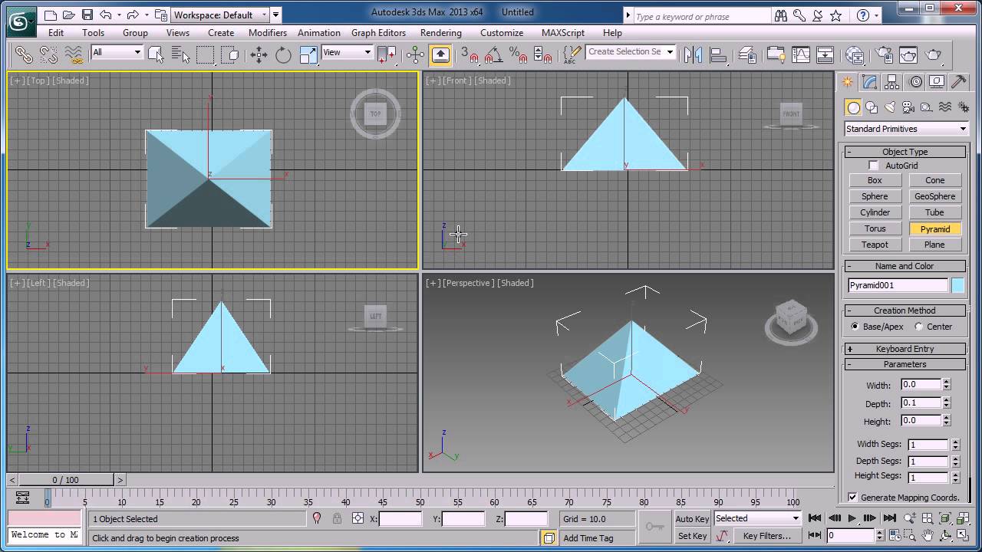Activate the Select Object tool
The width and height of the screenshot is (982, 552).
[x=156, y=54]
